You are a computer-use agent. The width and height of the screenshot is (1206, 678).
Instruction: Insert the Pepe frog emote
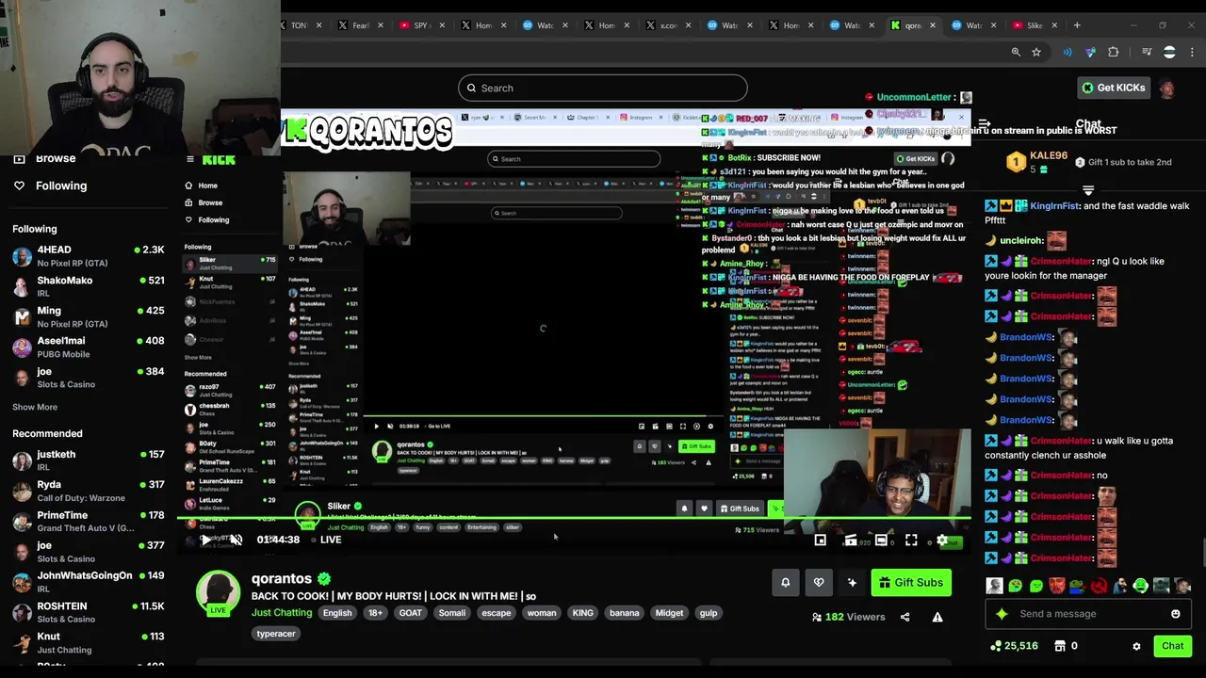coord(1078,586)
